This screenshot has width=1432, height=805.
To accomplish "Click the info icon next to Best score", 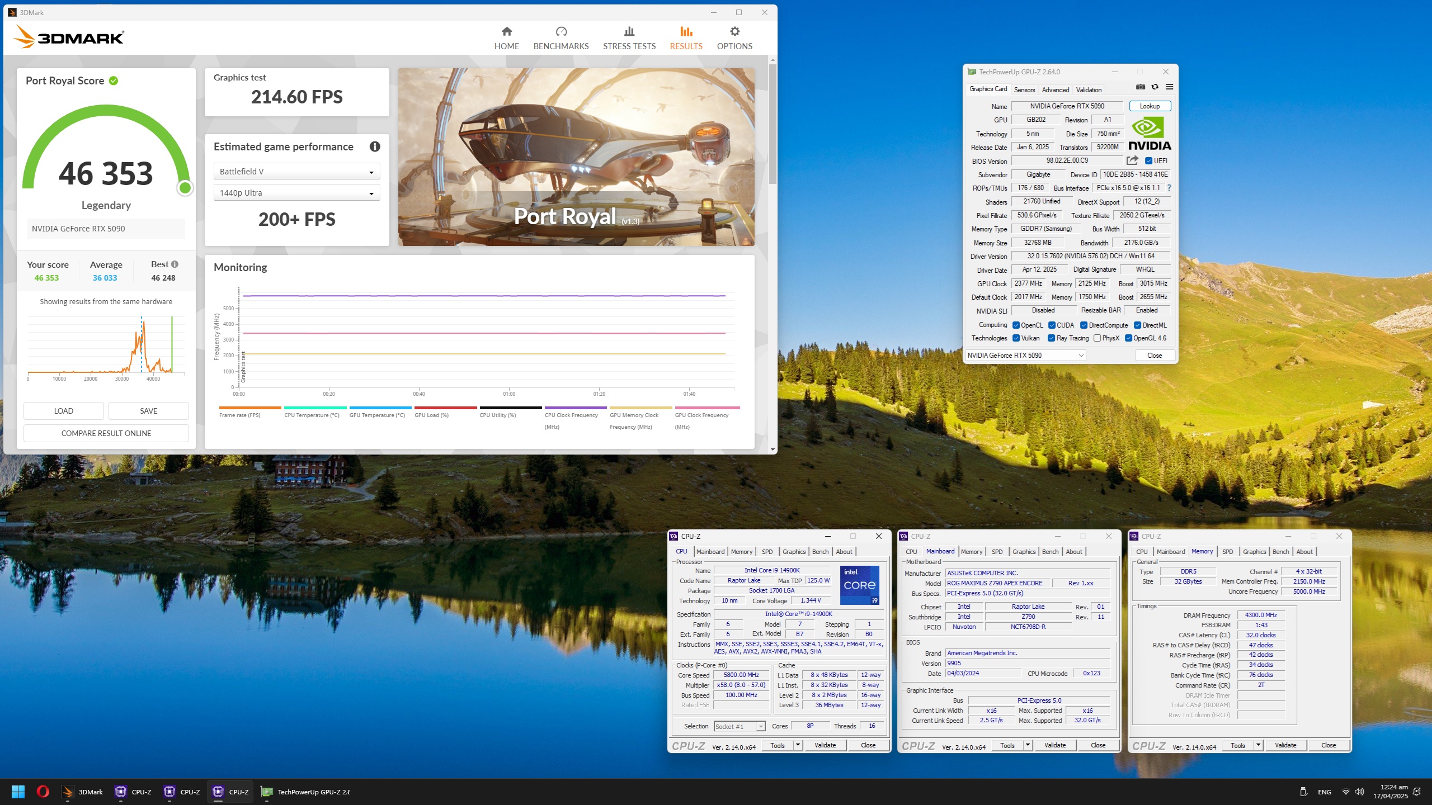I will point(175,264).
